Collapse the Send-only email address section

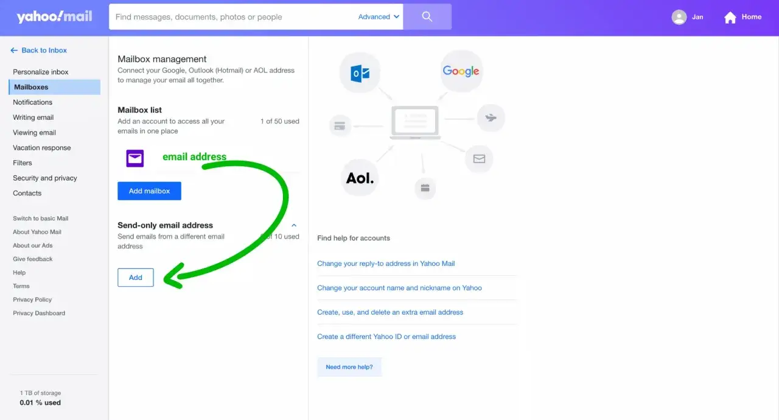[294, 225]
